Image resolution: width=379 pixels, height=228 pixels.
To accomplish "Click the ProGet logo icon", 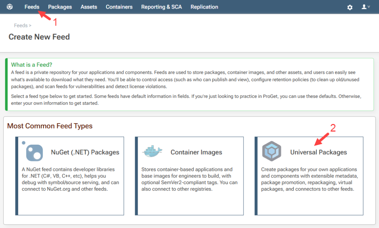I will tap(10, 7).
